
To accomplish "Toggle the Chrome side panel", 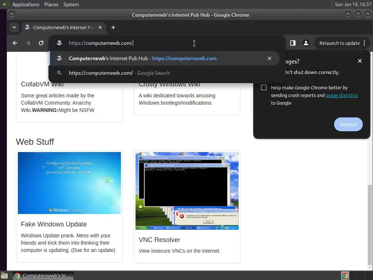I will 293,43.
